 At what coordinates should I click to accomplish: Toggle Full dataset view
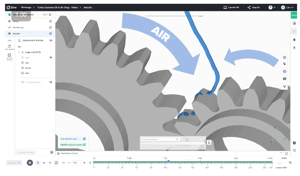(x=73, y=139)
